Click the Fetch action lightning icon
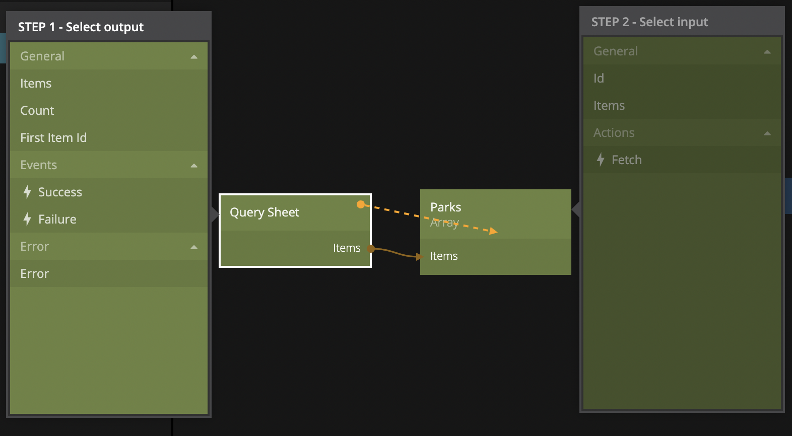The height and width of the screenshot is (436, 792). 601,160
